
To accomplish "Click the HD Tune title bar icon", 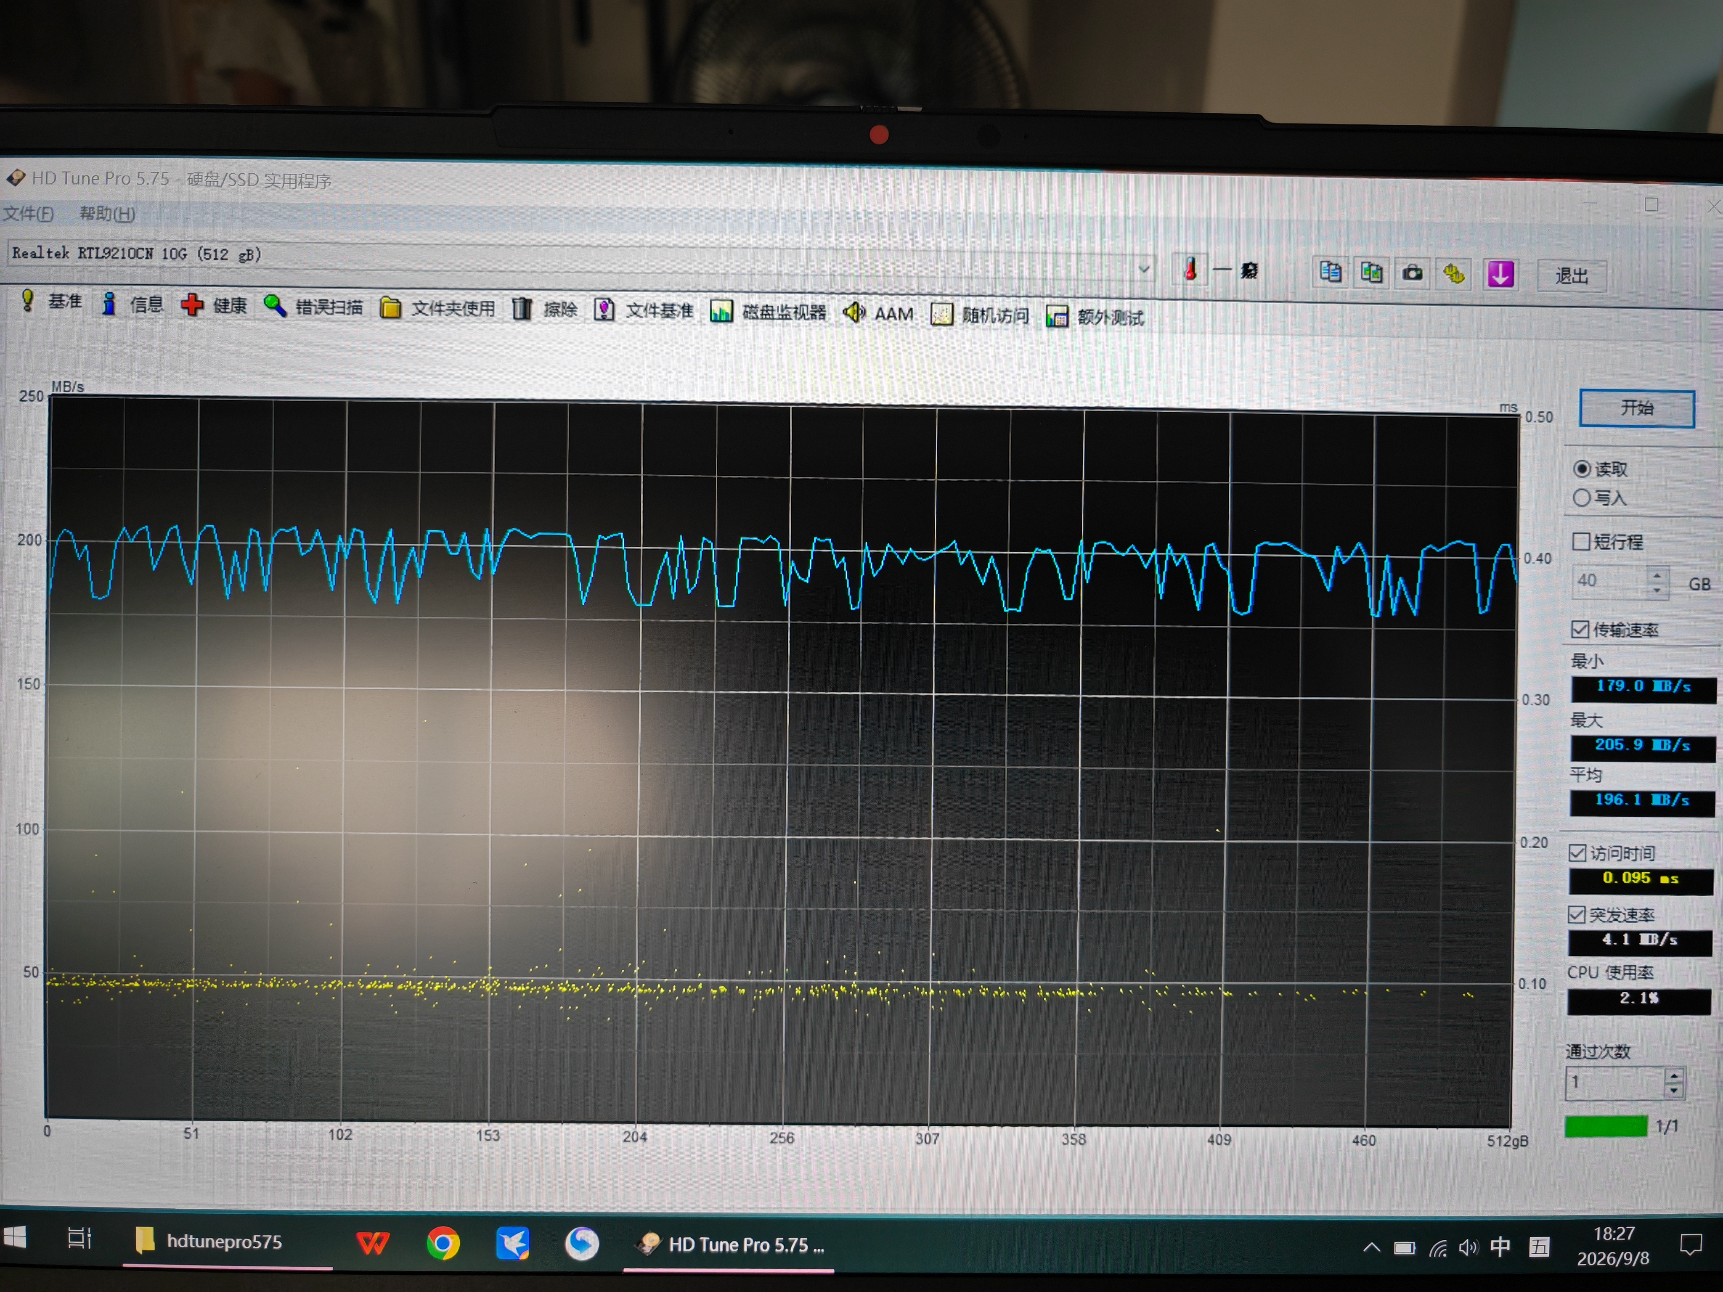I will tap(16, 177).
